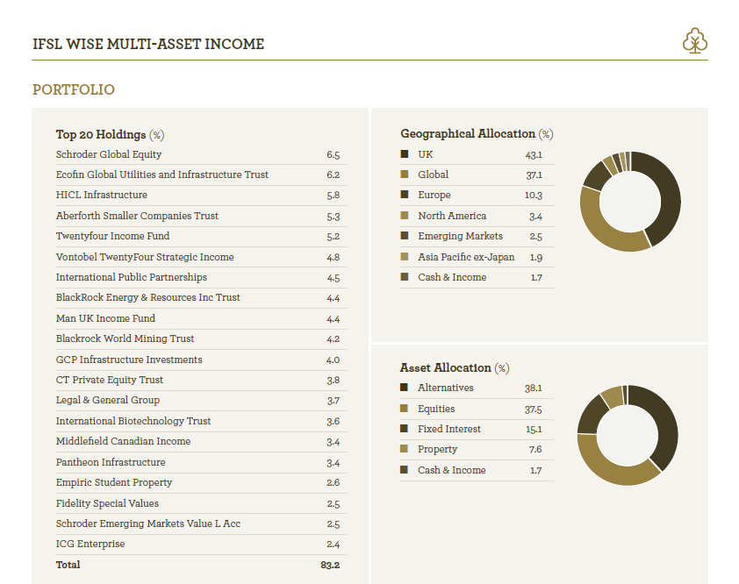This screenshot has width=739, height=584.
Task: Select International Biotechnology Trust
Action: click(x=201, y=421)
